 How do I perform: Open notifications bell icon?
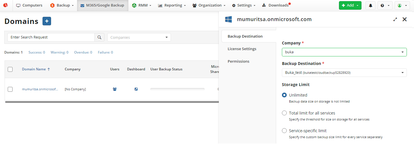[x=370, y=5]
